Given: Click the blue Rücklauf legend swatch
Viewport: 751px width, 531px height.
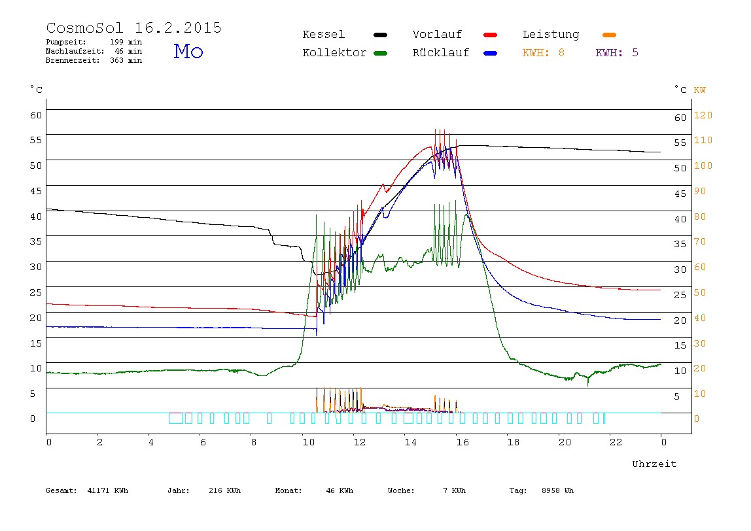Looking at the screenshot, I should (x=491, y=53).
